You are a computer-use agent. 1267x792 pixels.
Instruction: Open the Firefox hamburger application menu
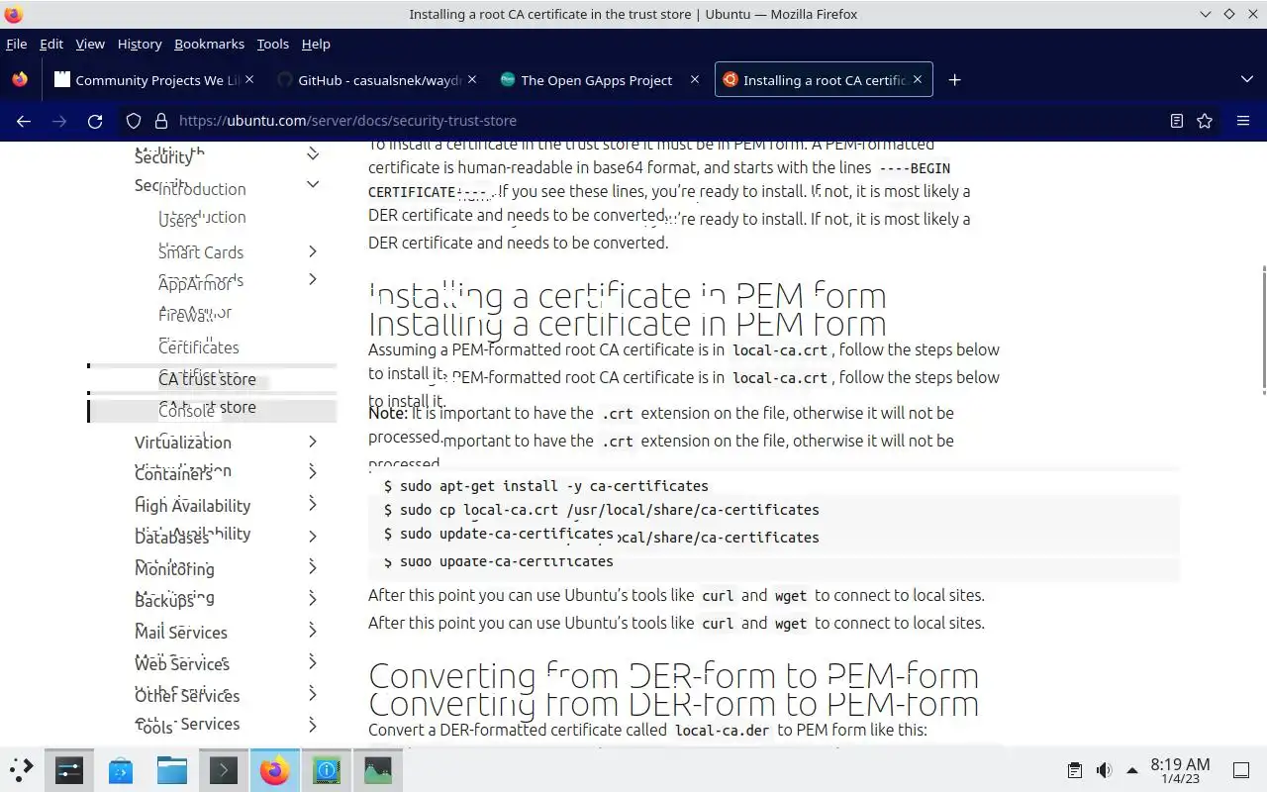click(x=1243, y=121)
